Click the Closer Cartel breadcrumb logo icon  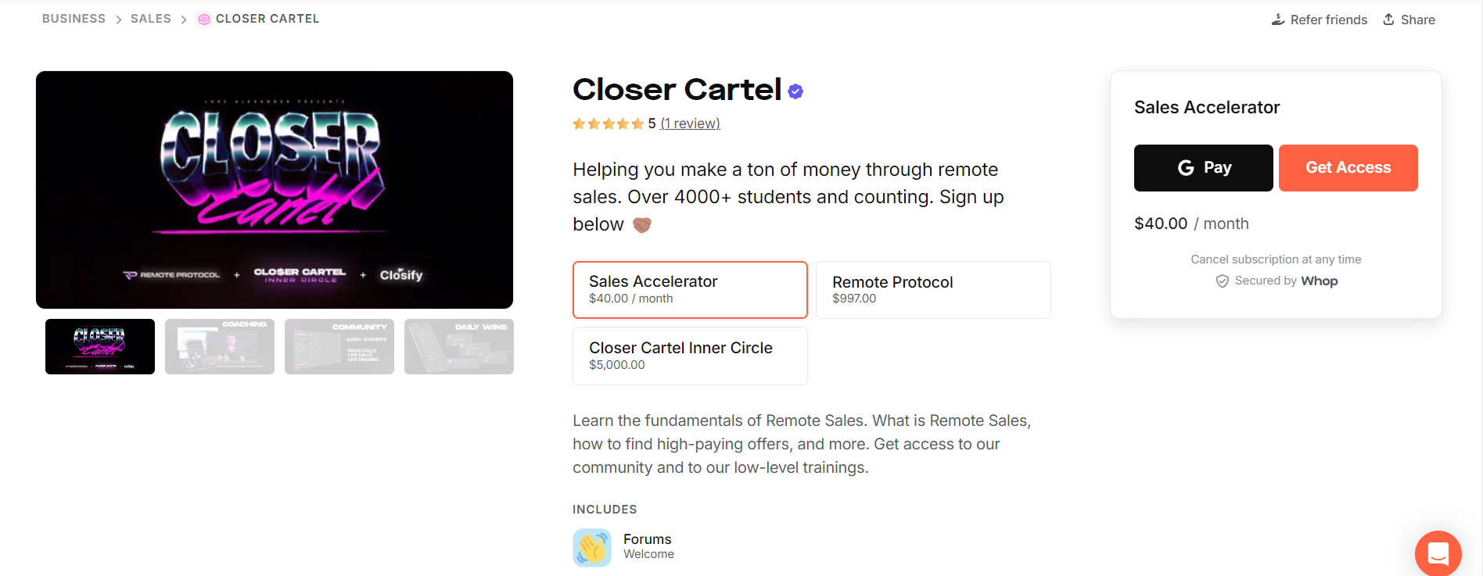pos(203,18)
